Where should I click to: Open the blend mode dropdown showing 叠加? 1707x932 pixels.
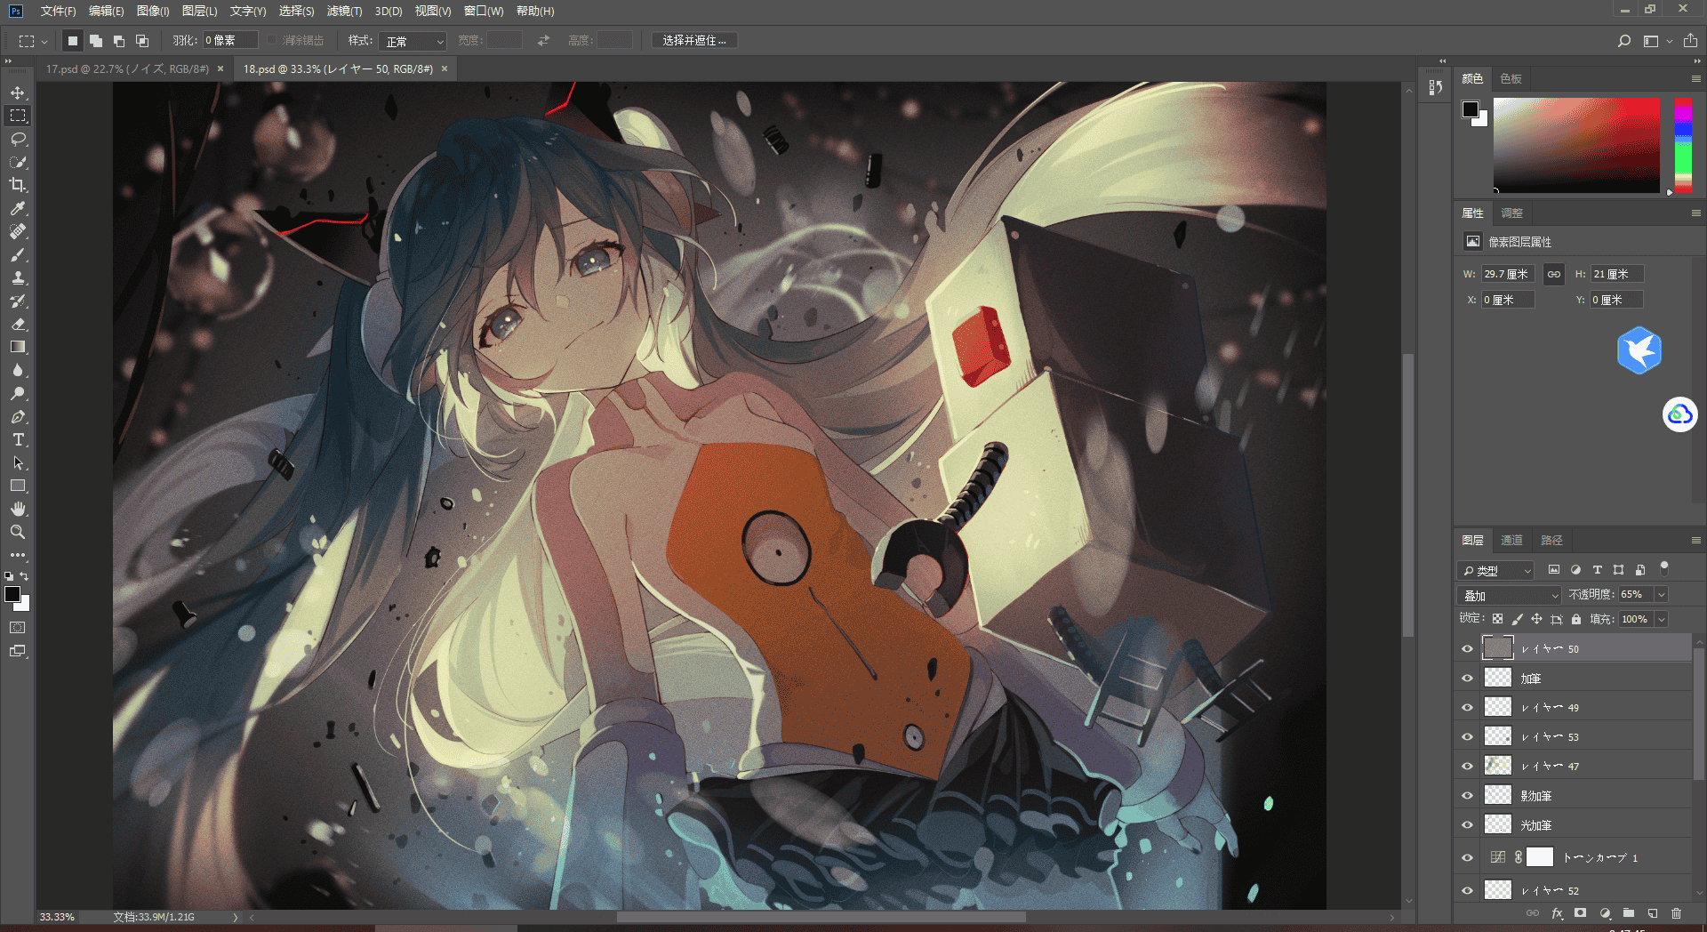(x=1510, y=595)
